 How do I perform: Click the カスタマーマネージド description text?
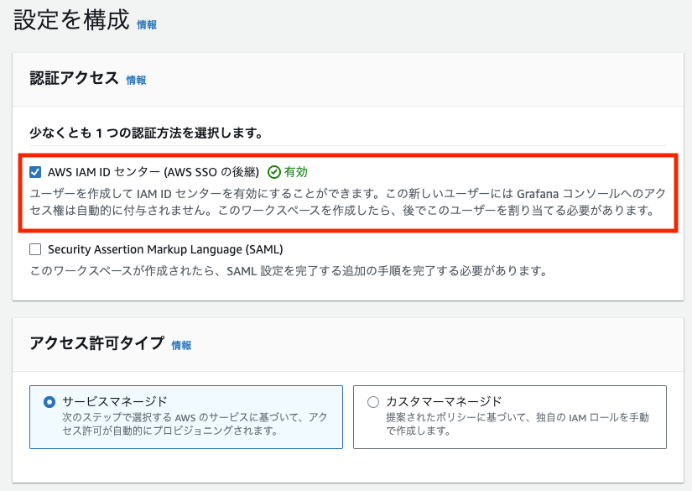click(x=517, y=424)
